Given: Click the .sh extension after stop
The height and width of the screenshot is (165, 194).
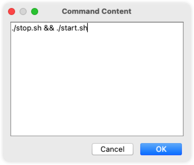Looking at the screenshot, I should tap(37, 28).
